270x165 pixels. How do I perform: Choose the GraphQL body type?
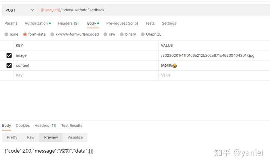click(142, 34)
